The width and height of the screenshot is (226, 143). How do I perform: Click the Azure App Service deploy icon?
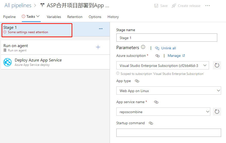tap(7, 62)
